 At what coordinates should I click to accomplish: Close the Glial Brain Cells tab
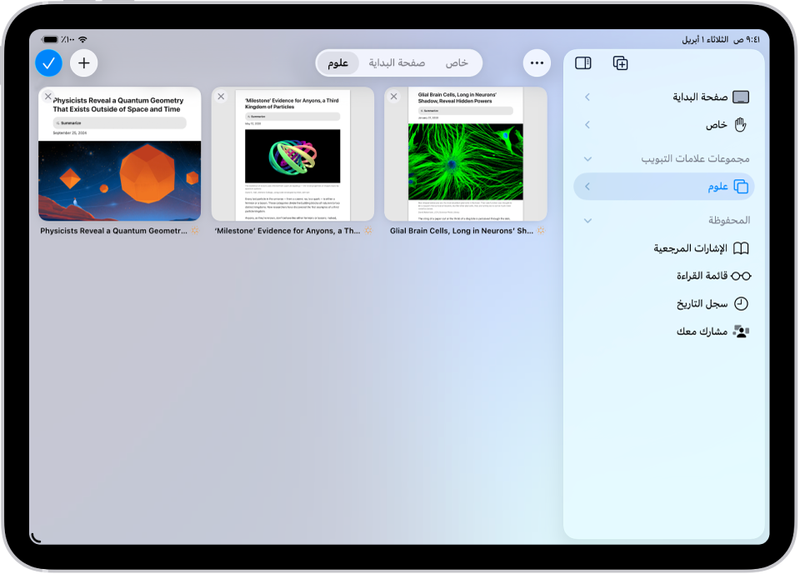click(394, 96)
